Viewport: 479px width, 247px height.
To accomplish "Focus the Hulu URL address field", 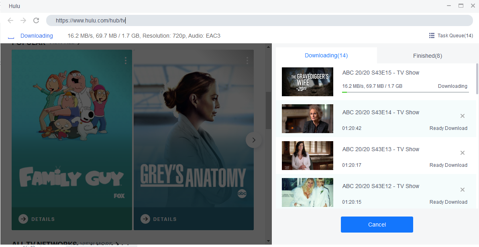I will pos(259,20).
